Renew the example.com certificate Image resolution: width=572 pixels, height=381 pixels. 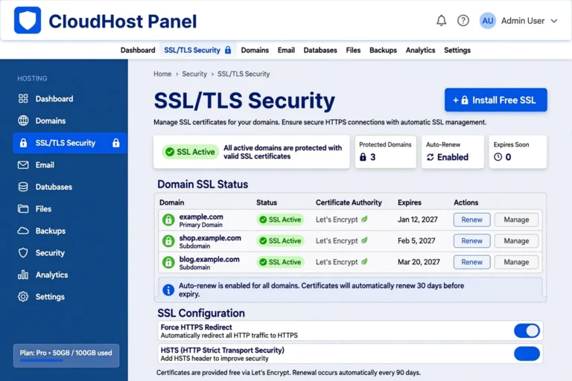click(x=471, y=220)
